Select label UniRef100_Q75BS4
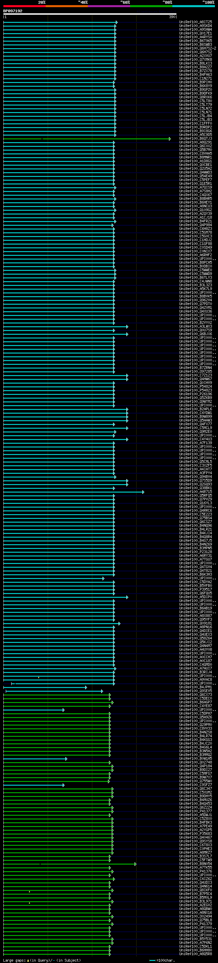218x963 pixels. coord(196,518)
